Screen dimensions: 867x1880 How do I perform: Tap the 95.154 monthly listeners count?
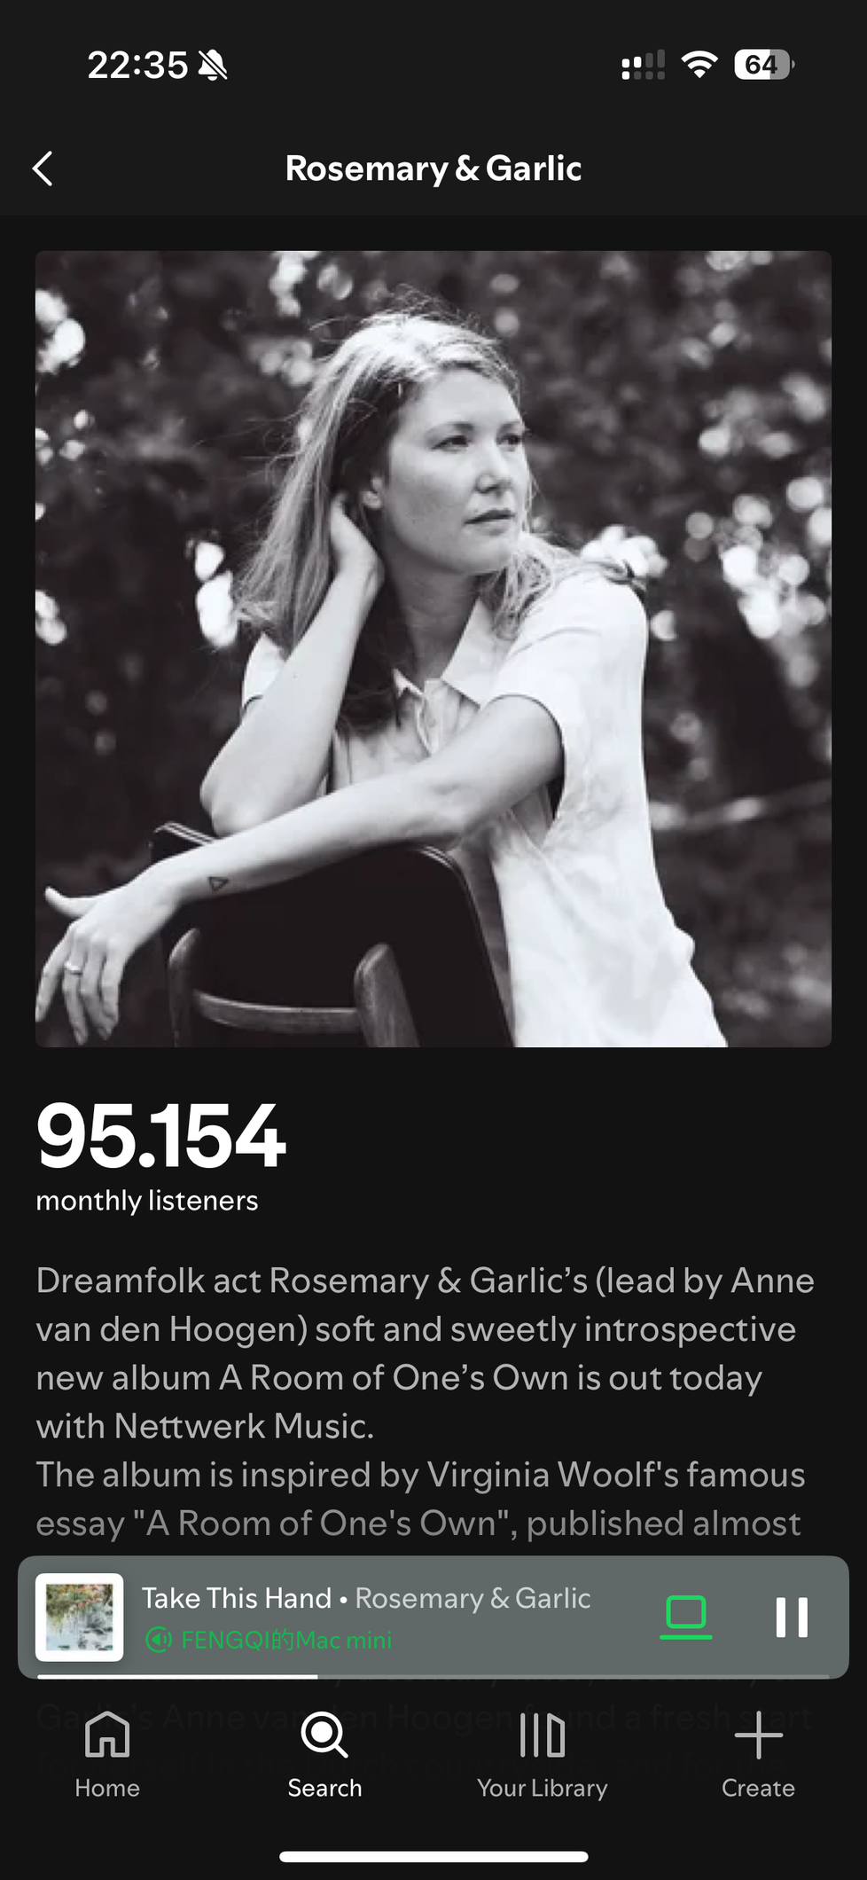[160, 1137]
